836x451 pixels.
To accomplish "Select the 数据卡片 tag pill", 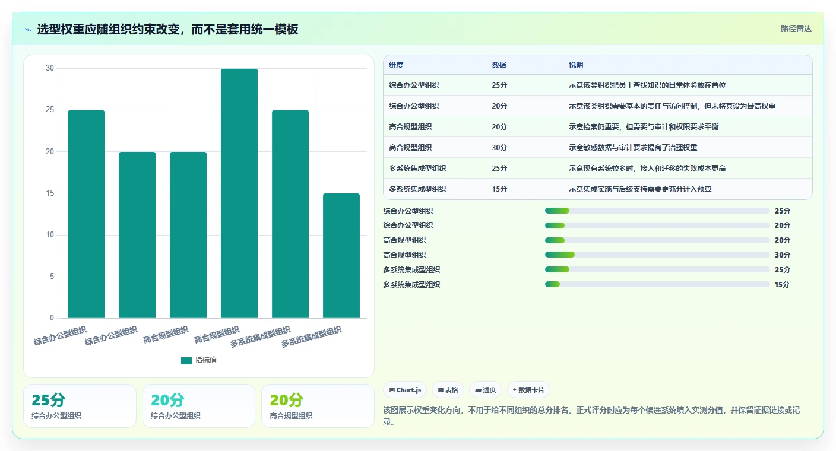I will pos(528,390).
